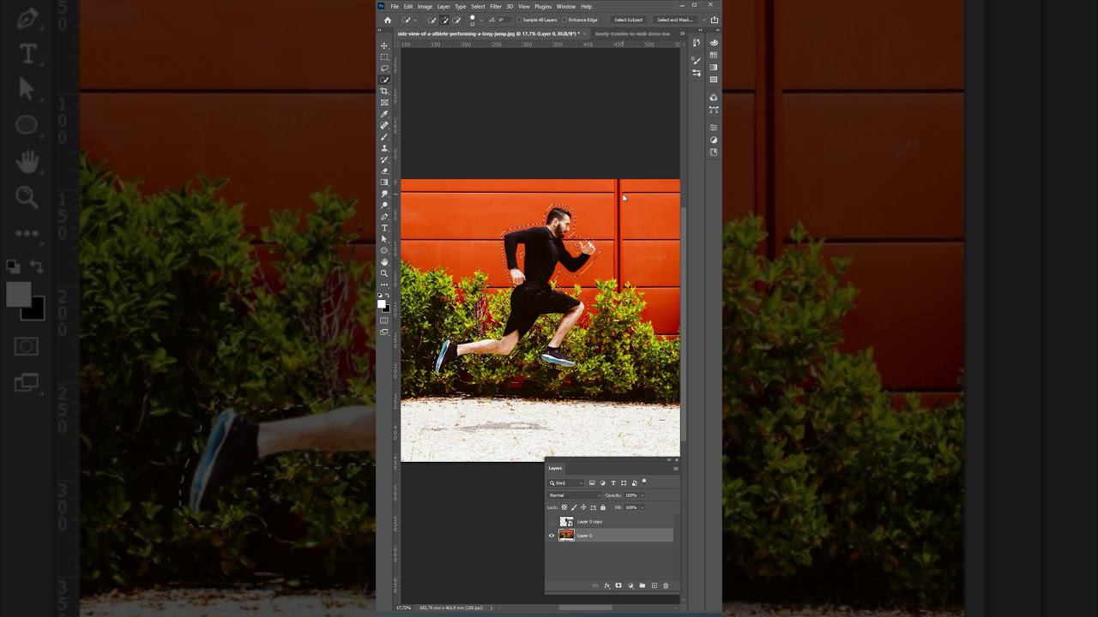The height and width of the screenshot is (617, 1098).
Task: Select the History Brush tool
Action: 384,159
